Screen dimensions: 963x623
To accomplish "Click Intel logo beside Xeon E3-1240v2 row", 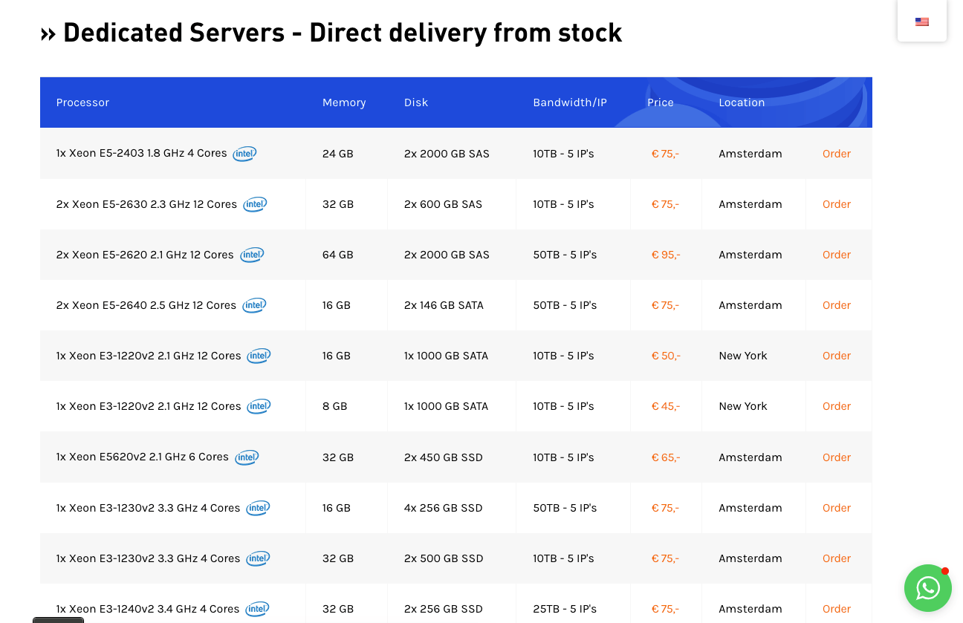I will tap(257, 609).
